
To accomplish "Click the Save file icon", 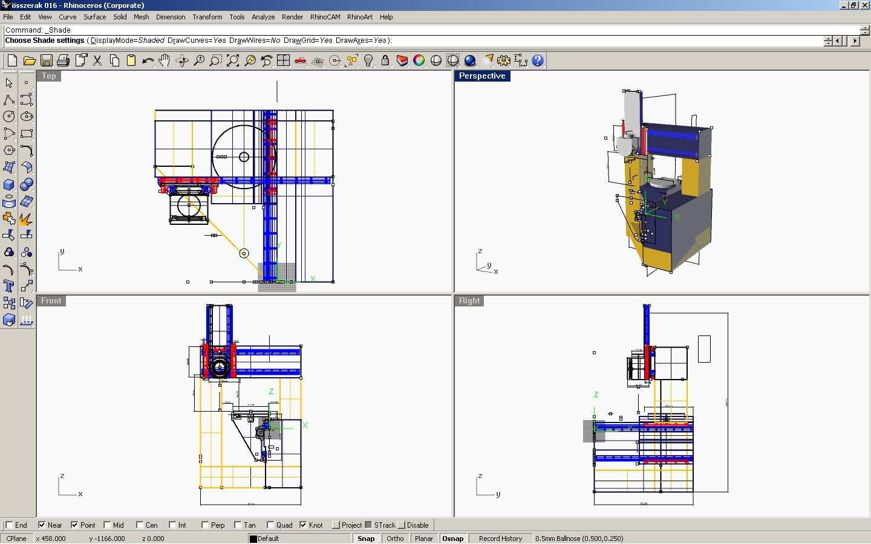I will (47, 60).
